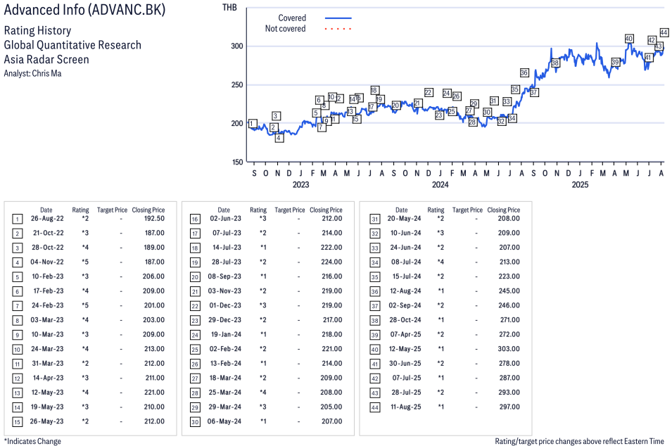This screenshot has height=446, width=672.
Task: Click chart marker 20 on the price line
Action: (395, 106)
